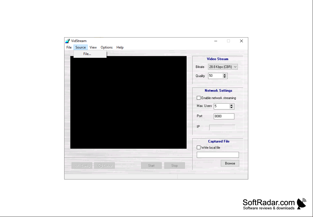Open the Options menu
Image resolution: width=313 pixels, height=217 pixels.
tap(106, 47)
